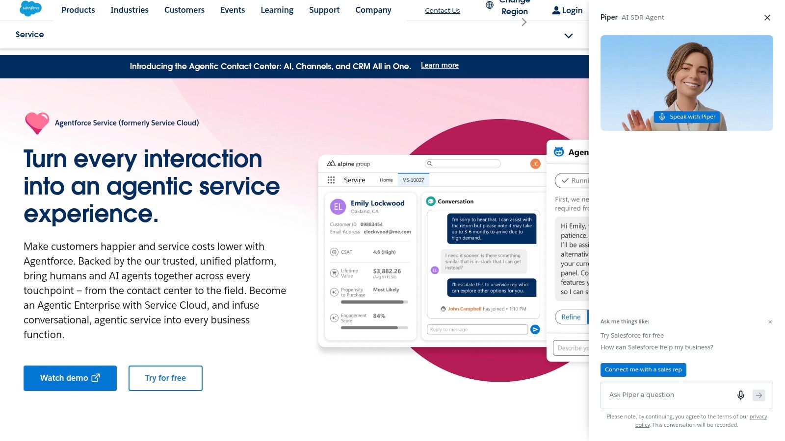Click the Propensity to Purchase icon

(x=334, y=292)
